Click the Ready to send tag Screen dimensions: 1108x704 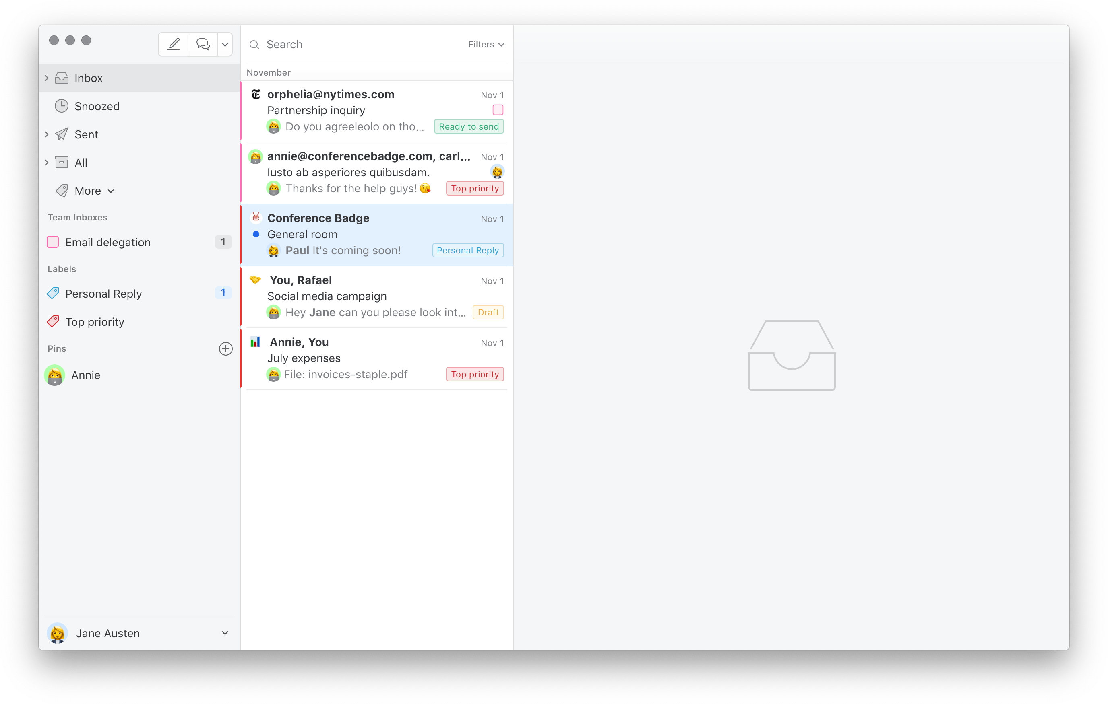pos(468,126)
